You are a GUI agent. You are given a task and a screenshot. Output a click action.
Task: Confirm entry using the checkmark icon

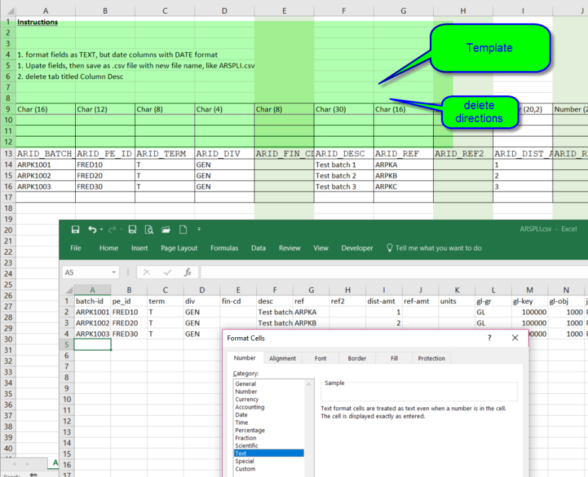[167, 271]
